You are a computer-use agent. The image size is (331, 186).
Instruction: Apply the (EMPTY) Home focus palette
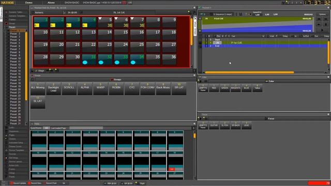[x=203, y=125]
